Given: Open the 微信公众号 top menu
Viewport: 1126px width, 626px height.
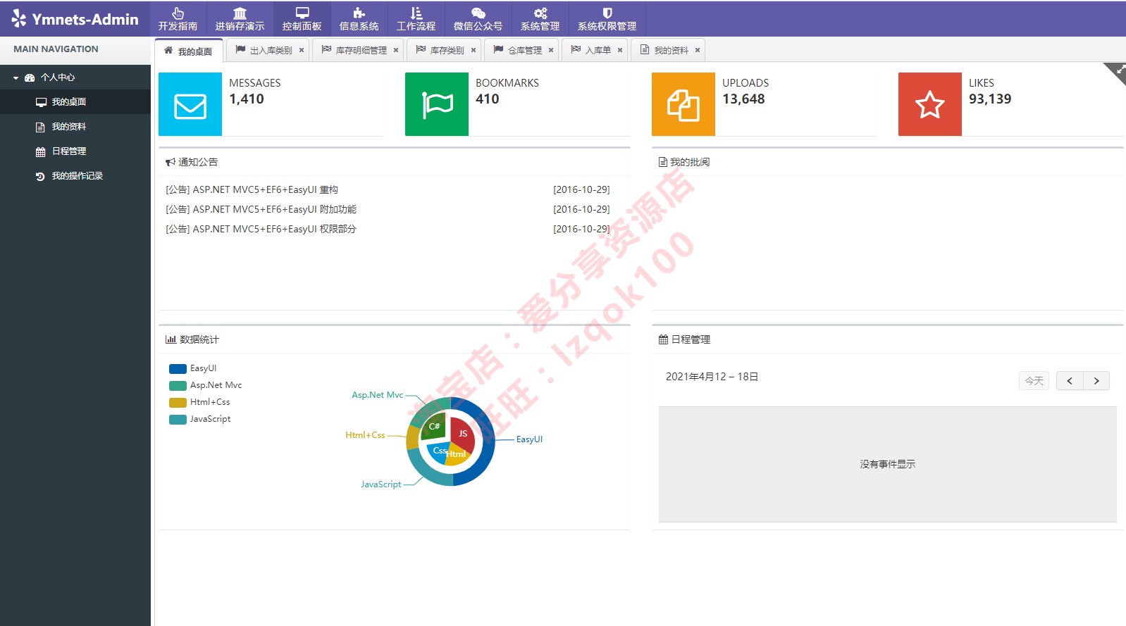Looking at the screenshot, I should click(x=478, y=19).
